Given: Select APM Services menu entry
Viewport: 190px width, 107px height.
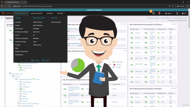Looking at the screenshot, I should coord(37,45).
